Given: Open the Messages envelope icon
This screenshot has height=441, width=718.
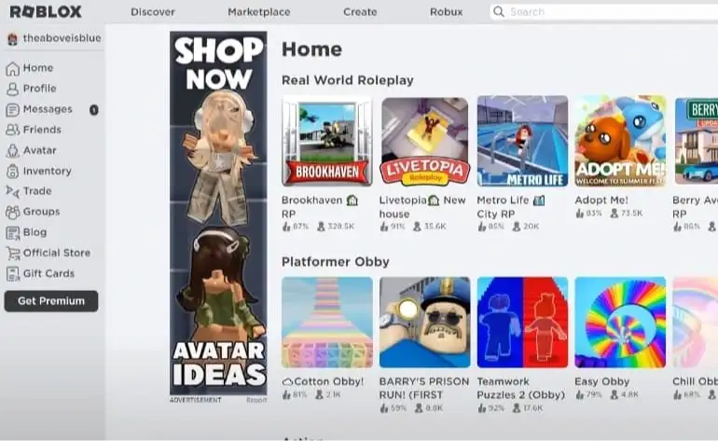Looking at the screenshot, I should (x=12, y=109).
